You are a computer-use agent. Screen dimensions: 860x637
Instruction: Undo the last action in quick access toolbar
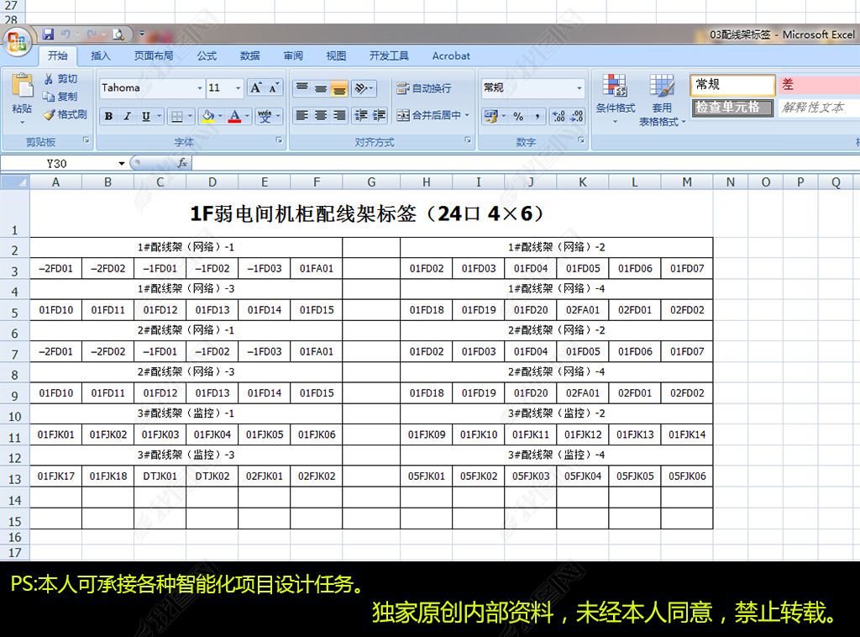[66, 34]
